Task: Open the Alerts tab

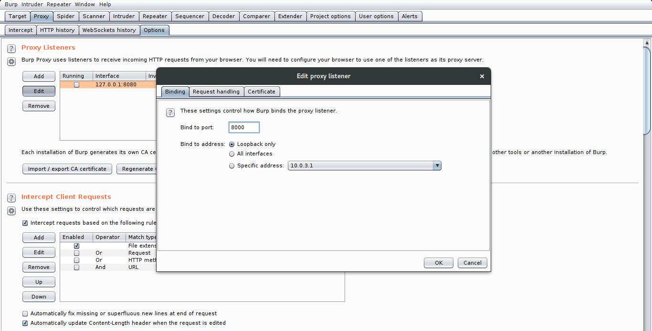Action: click(x=410, y=16)
